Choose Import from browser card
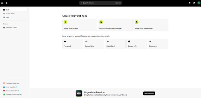Screen dimensions: 201x98 (80, 25)
